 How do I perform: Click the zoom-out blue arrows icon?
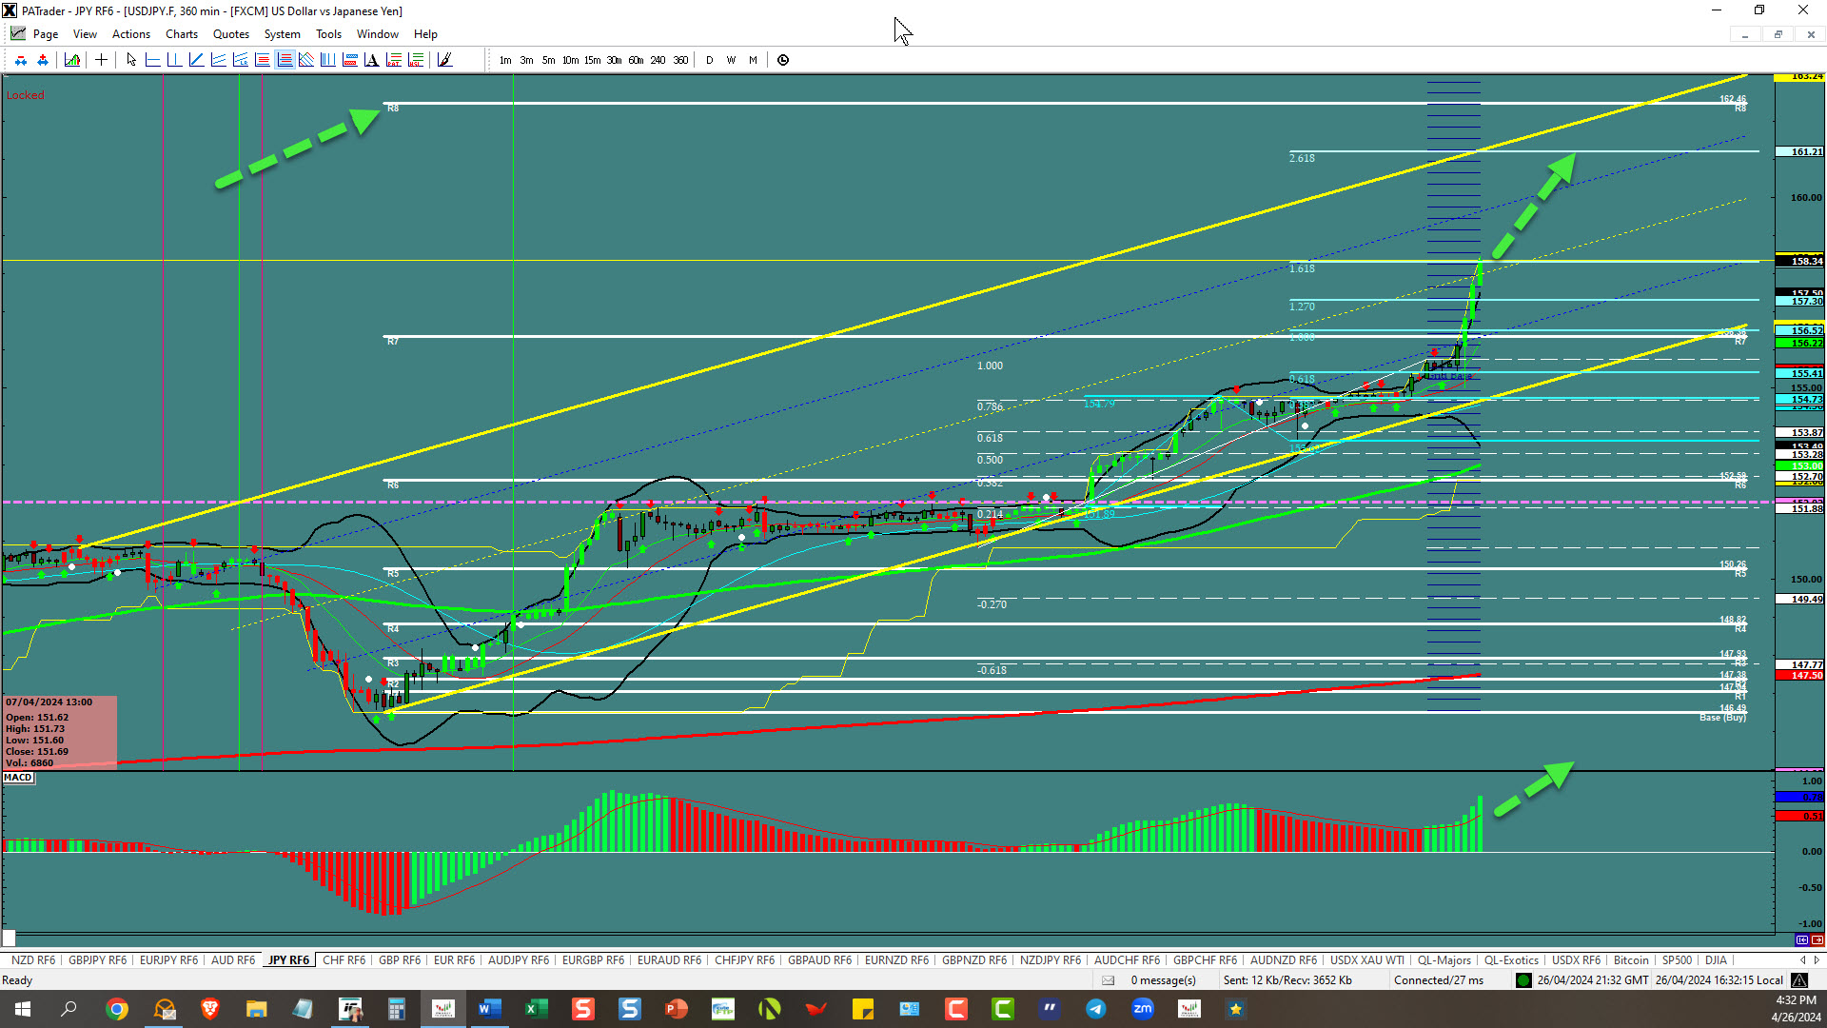coord(21,60)
